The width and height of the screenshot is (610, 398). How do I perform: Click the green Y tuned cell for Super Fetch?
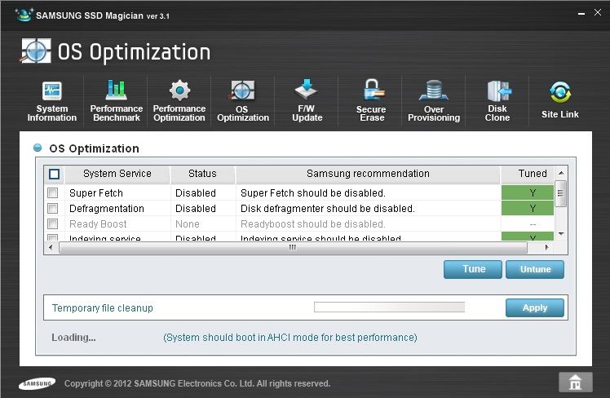[528, 192]
